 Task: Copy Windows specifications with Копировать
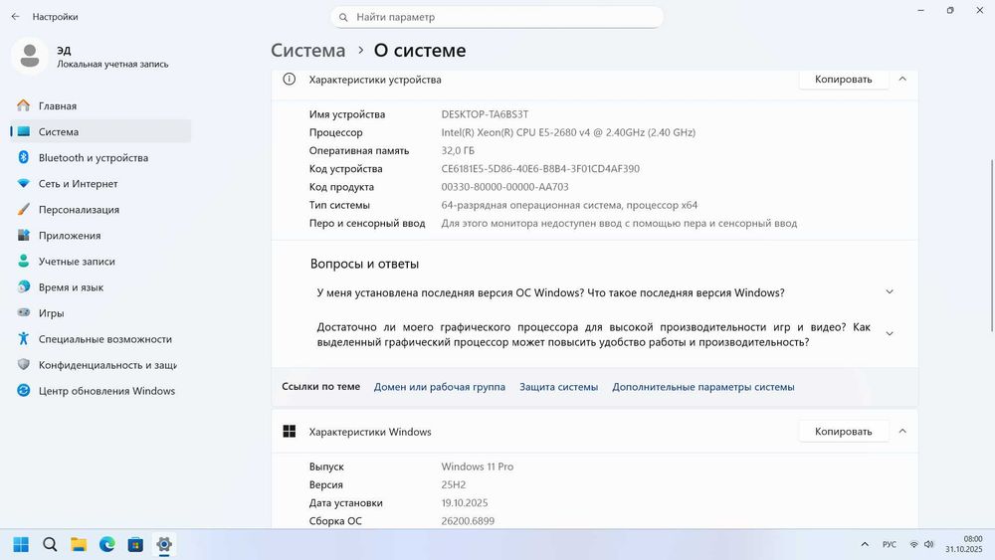coord(844,432)
